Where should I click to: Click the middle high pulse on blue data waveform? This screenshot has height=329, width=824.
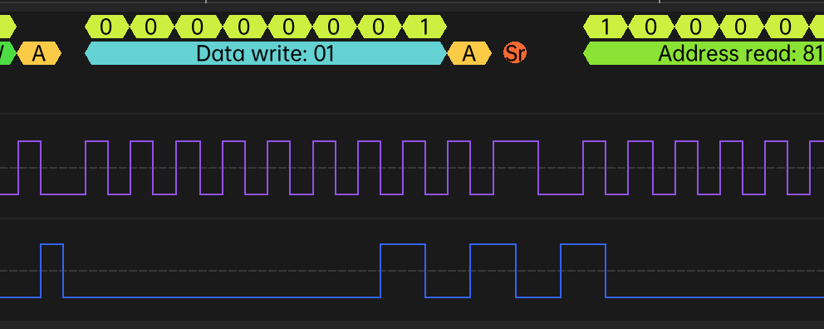pyautogui.click(x=493, y=271)
